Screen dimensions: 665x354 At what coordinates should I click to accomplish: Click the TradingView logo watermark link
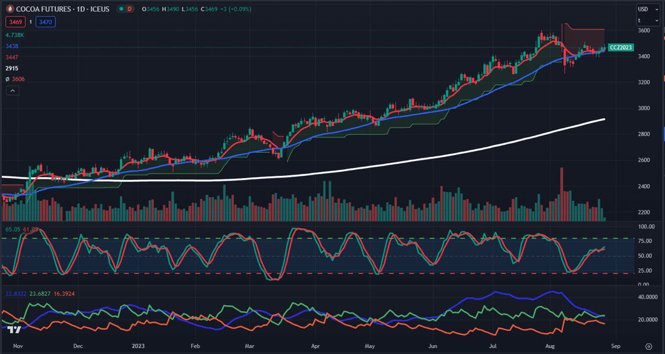pos(15,330)
